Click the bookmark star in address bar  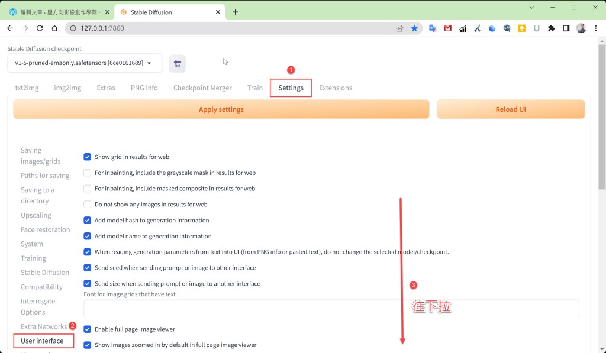[x=414, y=28]
